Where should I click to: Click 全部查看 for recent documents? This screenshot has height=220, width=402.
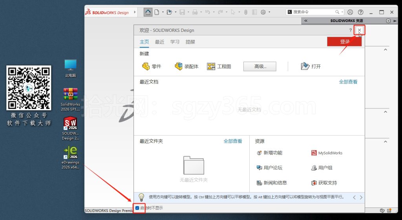(x=348, y=82)
